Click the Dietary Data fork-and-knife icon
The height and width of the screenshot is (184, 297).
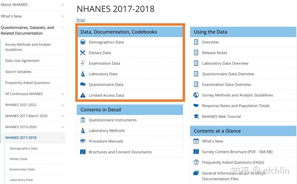pos(83,53)
